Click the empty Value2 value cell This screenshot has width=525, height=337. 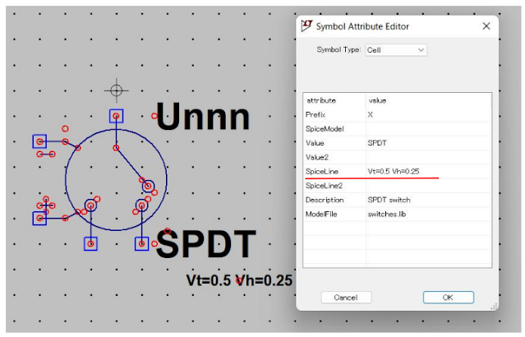click(428, 157)
